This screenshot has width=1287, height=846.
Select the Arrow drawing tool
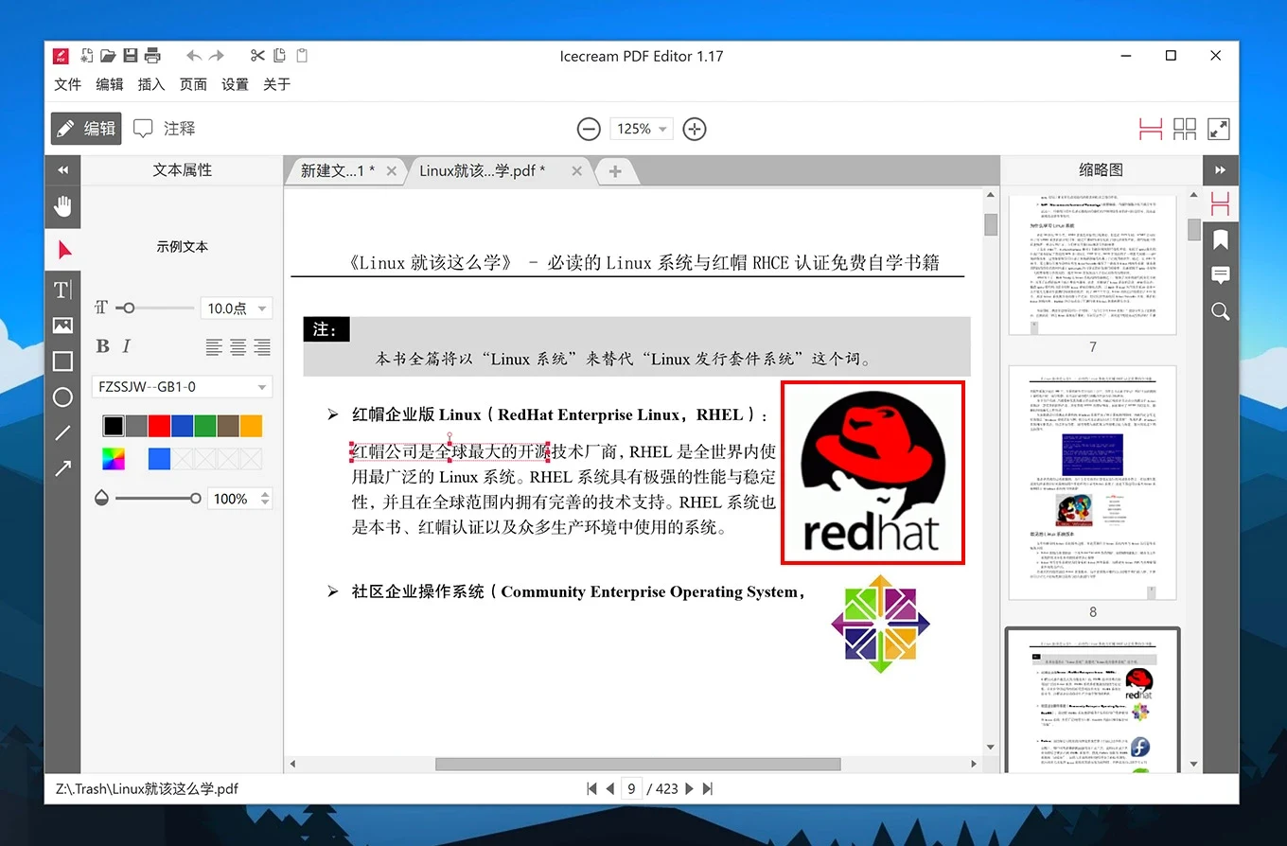tap(62, 467)
